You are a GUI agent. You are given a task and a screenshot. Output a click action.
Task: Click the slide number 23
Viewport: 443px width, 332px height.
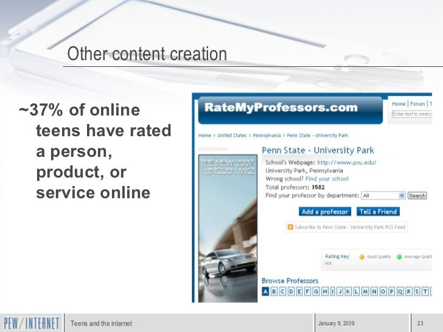(x=420, y=323)
